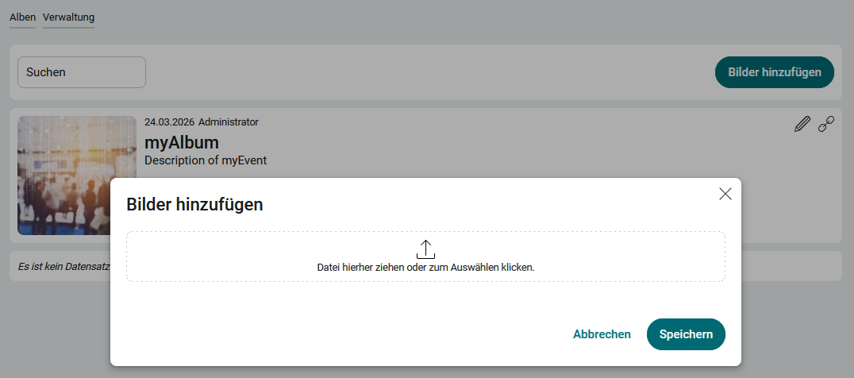854x378 pixels.
Task: Close the Bilder hinzufügen dialog with X
Action: coord(725,194)
